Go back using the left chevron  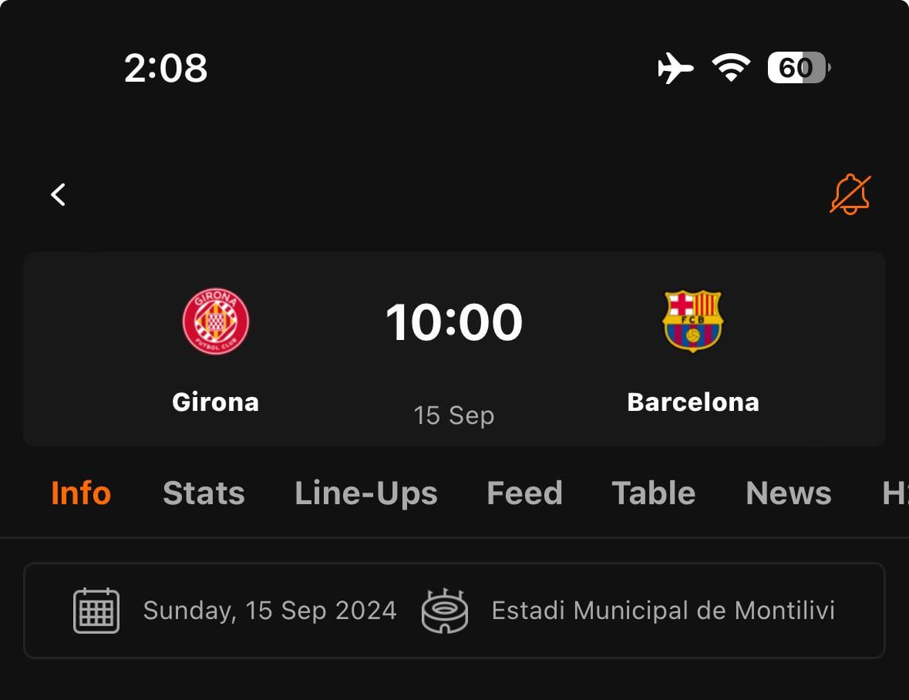point(59,194)
